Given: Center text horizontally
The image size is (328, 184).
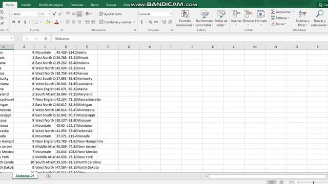Looking at the screenshot, I should (74, 22).
